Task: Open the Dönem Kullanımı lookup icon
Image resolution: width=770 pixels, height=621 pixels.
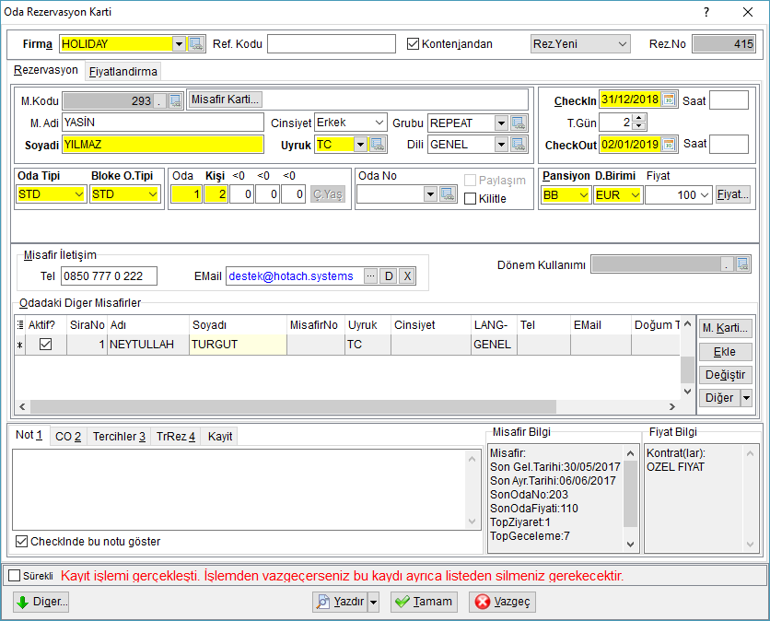Action: pyautogui.click(x=742, y=264)
